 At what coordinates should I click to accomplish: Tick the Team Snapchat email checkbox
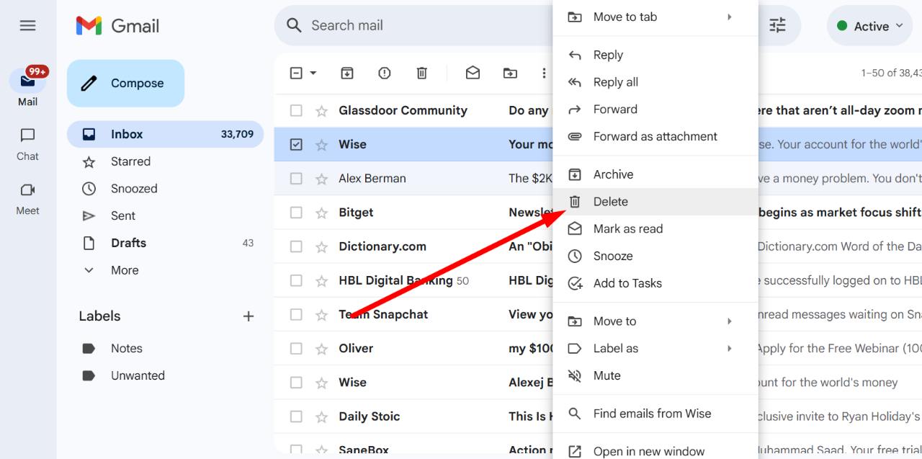click(x=296, y=314)
